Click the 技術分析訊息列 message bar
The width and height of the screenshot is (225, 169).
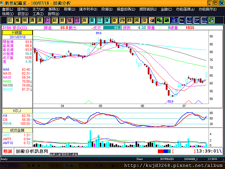coord(32,151)
